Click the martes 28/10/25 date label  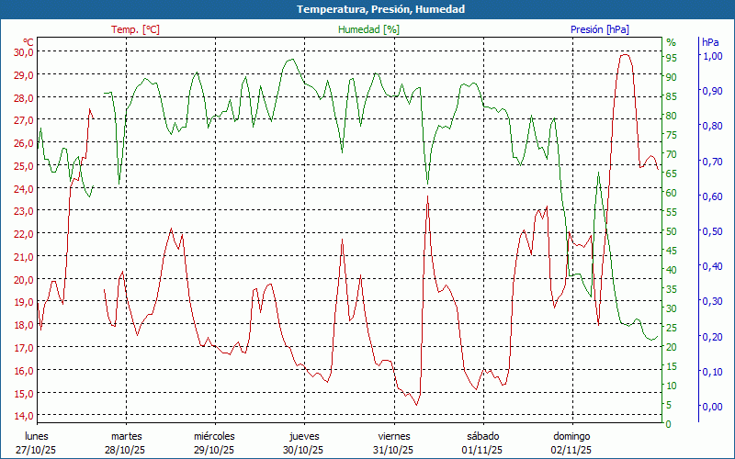(x=126, y=442)
